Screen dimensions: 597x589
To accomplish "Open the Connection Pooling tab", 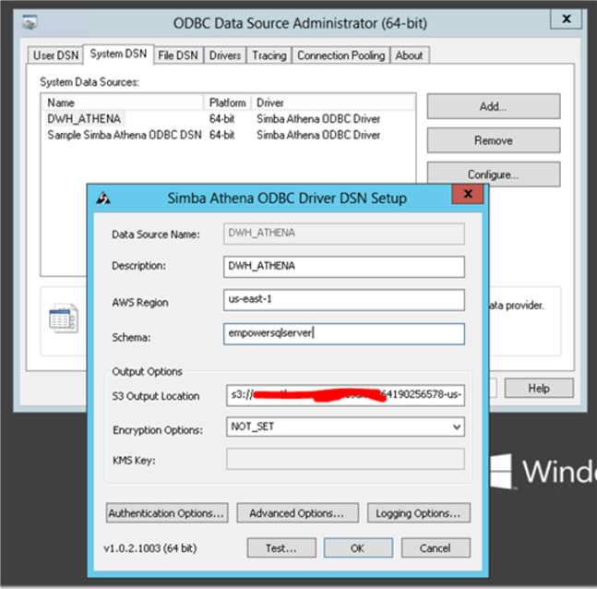I will (340, 55).
